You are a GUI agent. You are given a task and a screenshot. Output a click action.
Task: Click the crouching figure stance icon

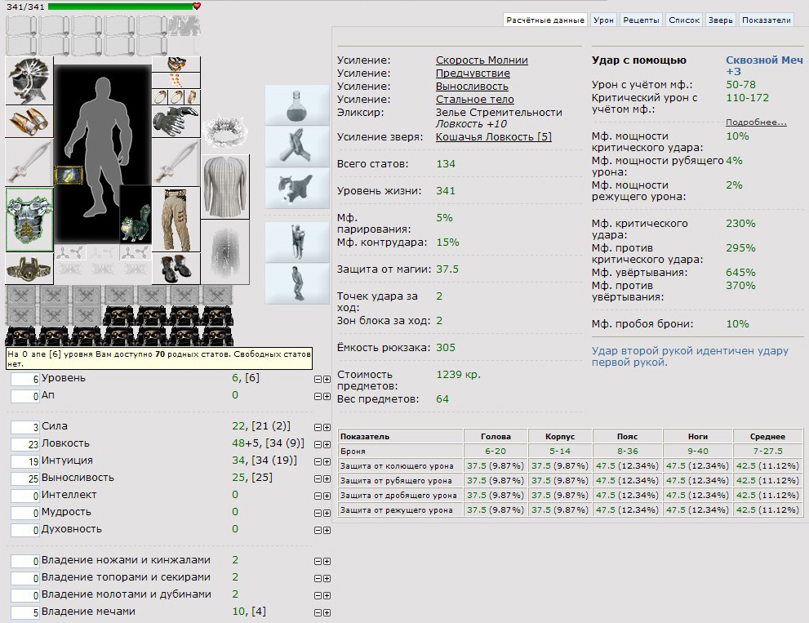point(297,283)
